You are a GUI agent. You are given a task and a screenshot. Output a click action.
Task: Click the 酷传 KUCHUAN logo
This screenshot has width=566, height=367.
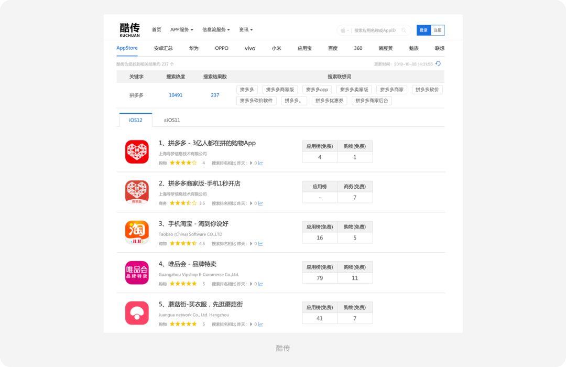[129, 30]
